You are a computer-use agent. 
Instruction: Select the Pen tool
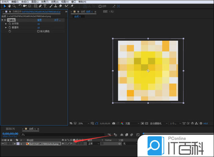point(40,6)
